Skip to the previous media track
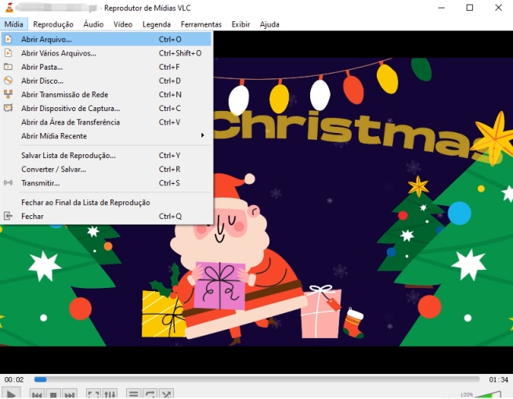This screenshot has width=513, height=399. click(37, 394)
